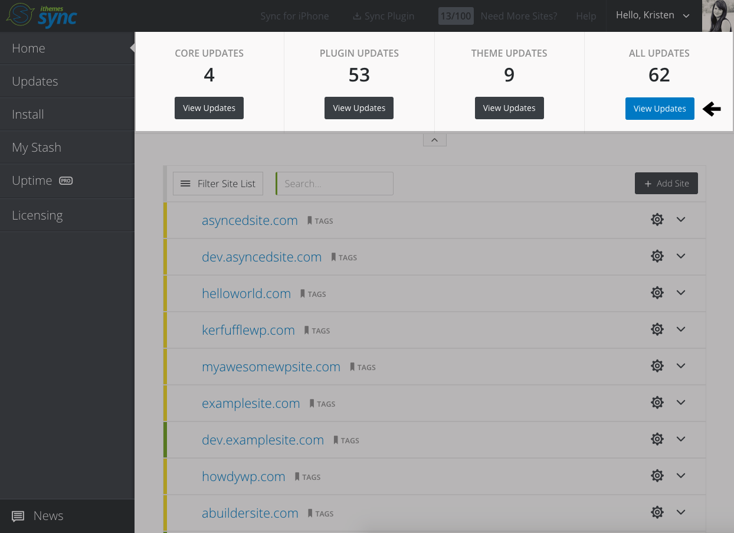Click TAGS bookmark next to dev.examplesite.com
The width and height of the screenshot is (734, 533).
coord(346,440)
